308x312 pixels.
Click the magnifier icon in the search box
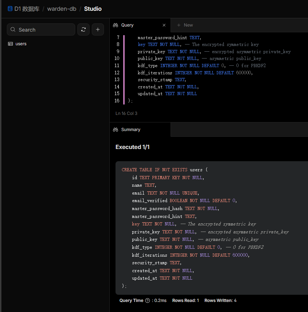pyautogui.click(x=13, y=30)
